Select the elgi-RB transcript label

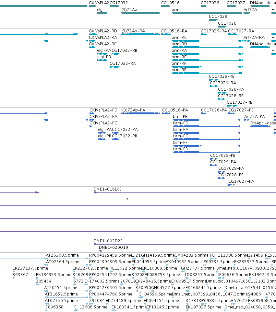(x=104, y=57)
